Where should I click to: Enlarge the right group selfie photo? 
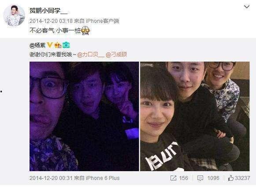(195, 116)
